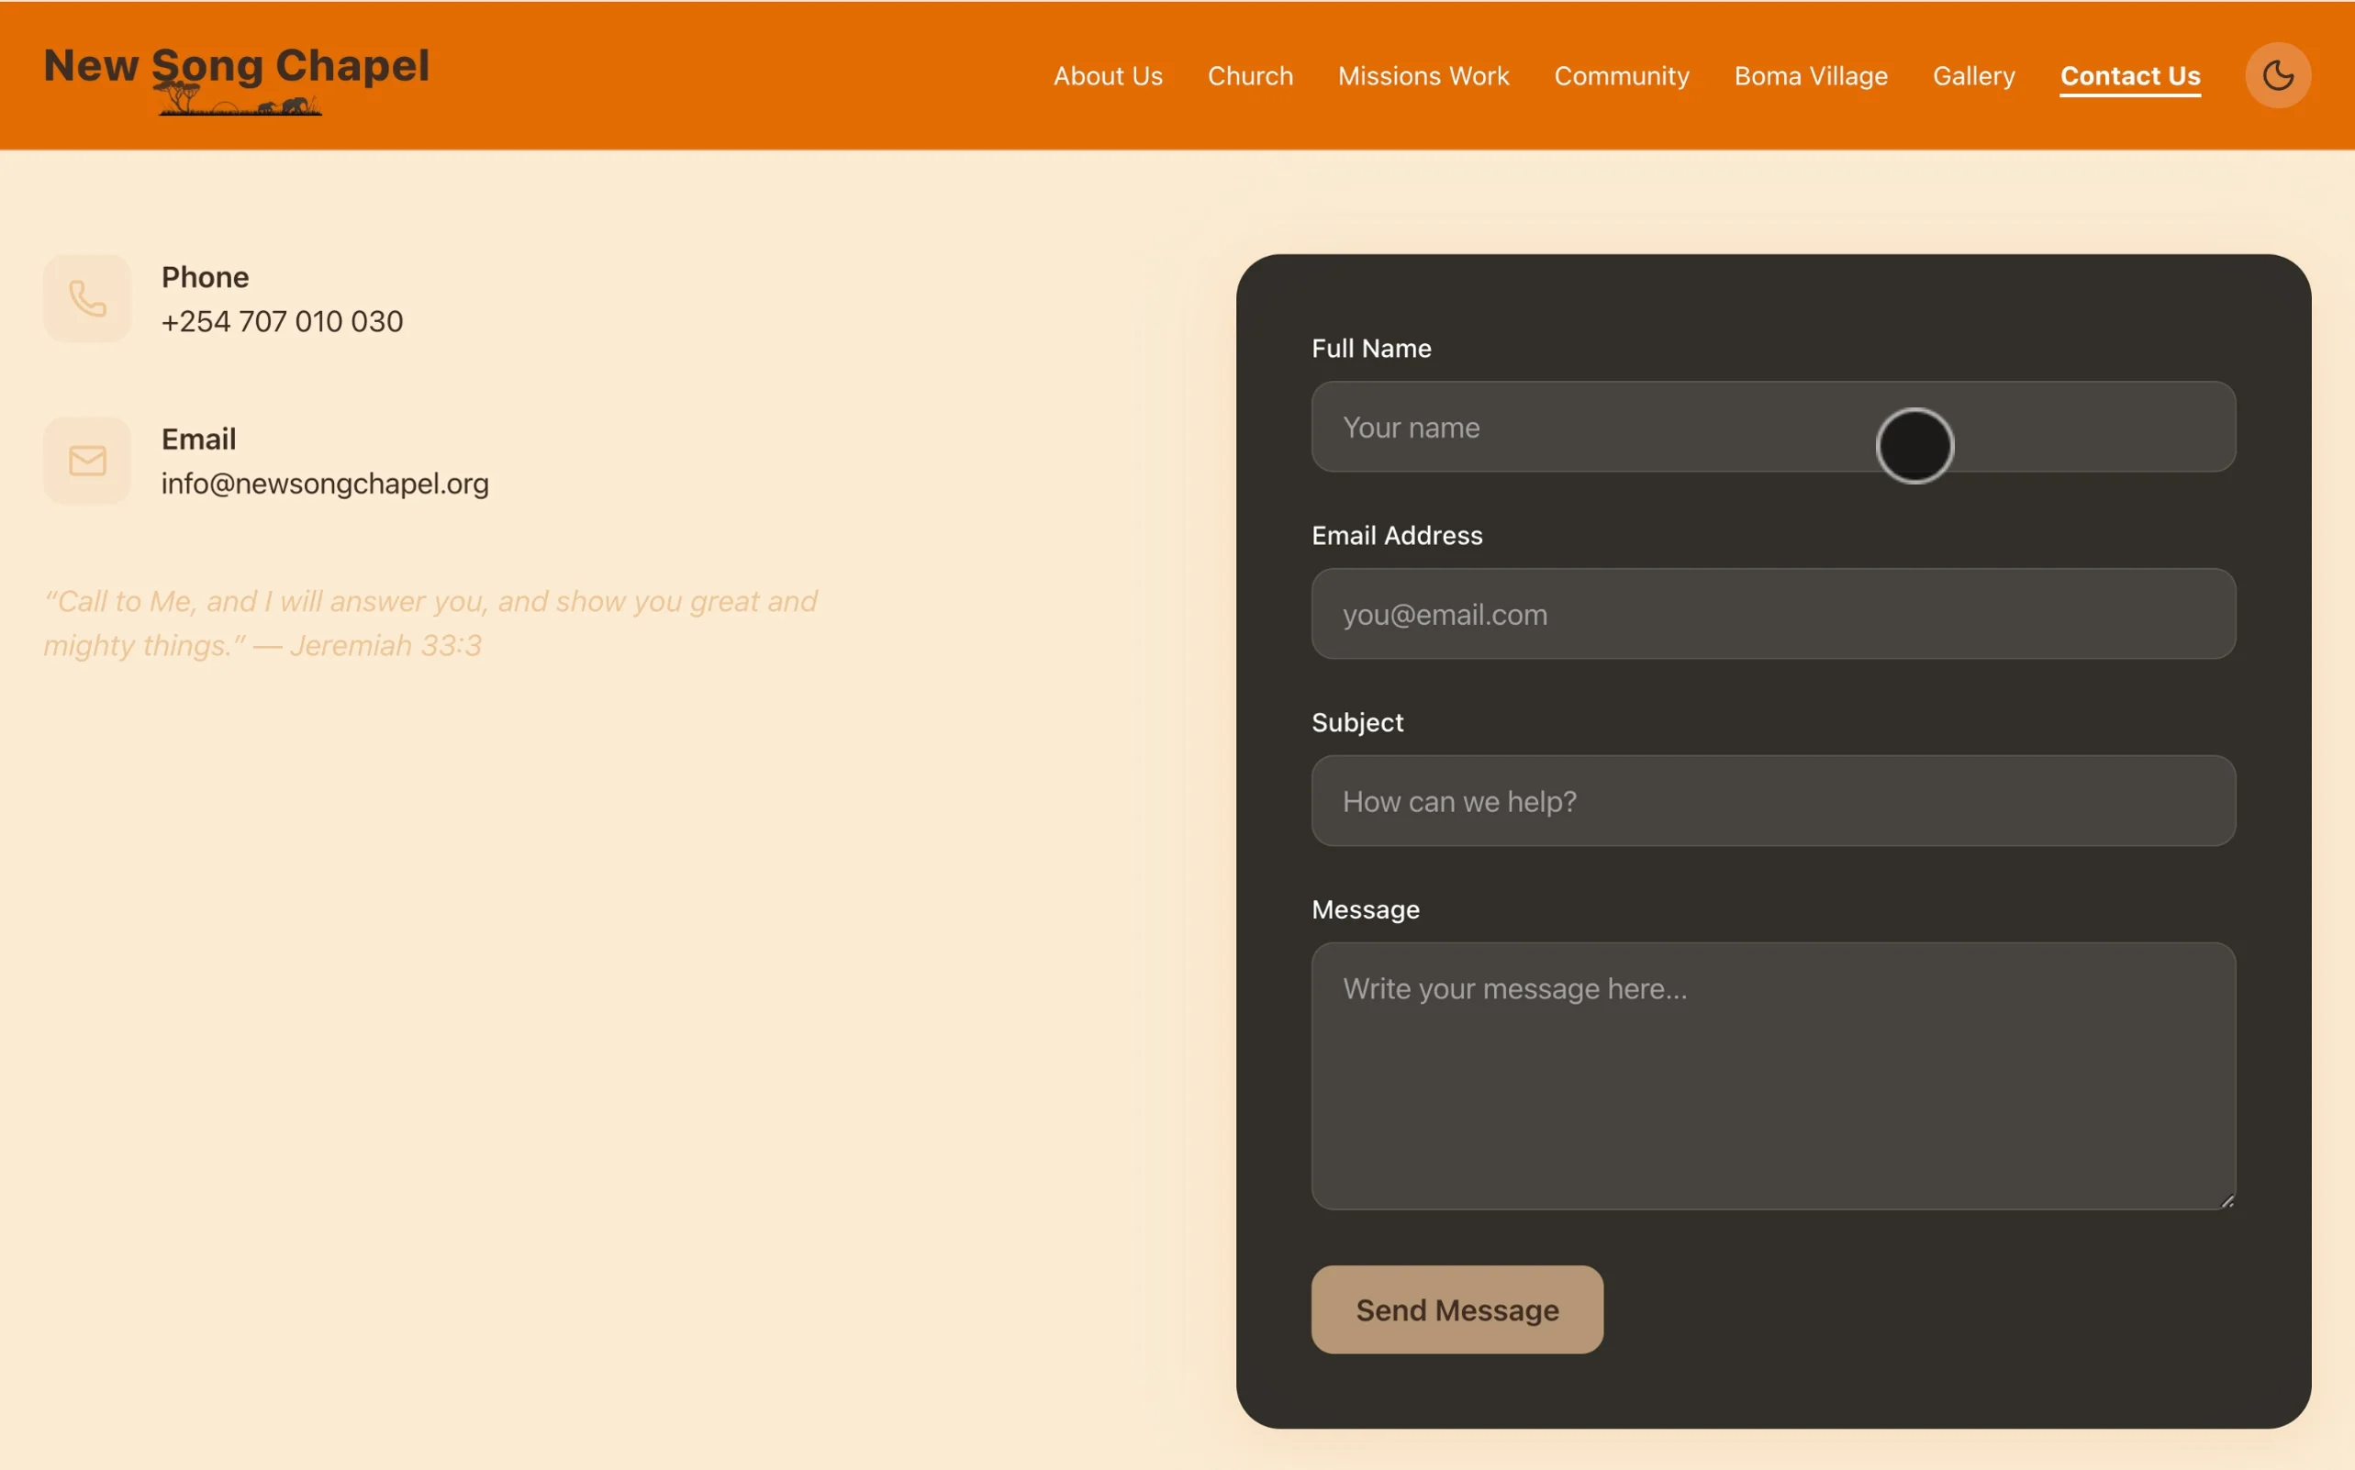Click the Message label
The height and width of the screenshot is (1470, 2355).
point(1365,910)
